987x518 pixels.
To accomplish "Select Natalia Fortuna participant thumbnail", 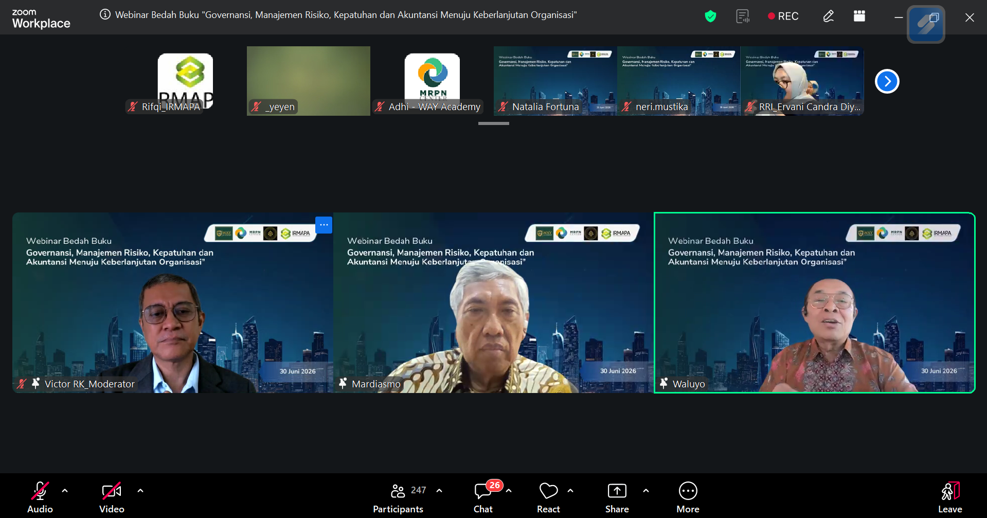I will pos(555,81).
